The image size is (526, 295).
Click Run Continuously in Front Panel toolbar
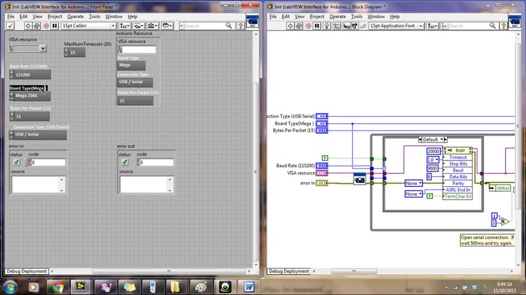click(37, 26)
